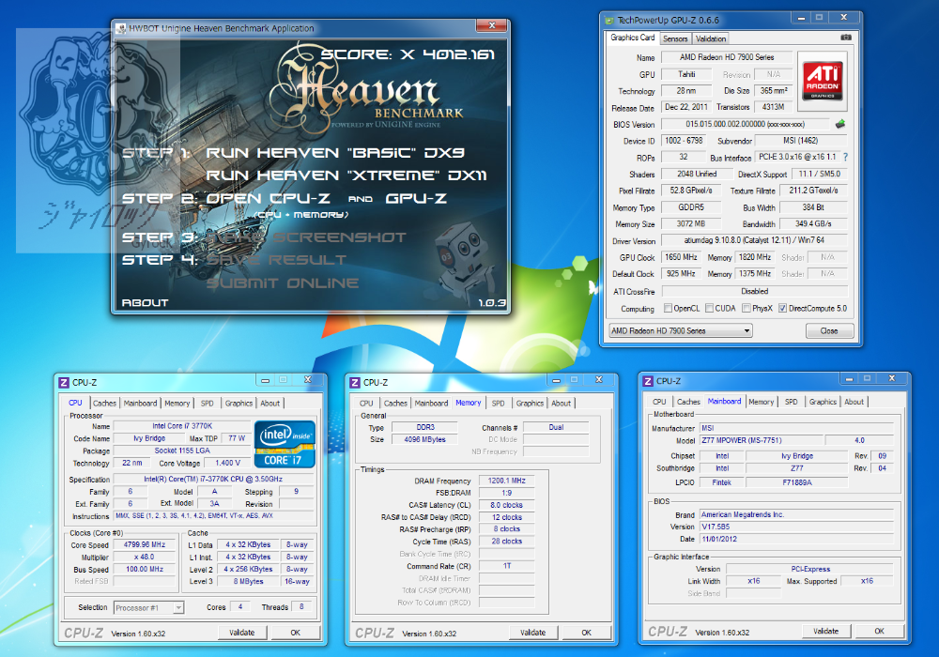This screenshot has width=939, height=657.
Task: Click SUBMIT ONLINE in Heaven window
Action: tap(282, 283)
